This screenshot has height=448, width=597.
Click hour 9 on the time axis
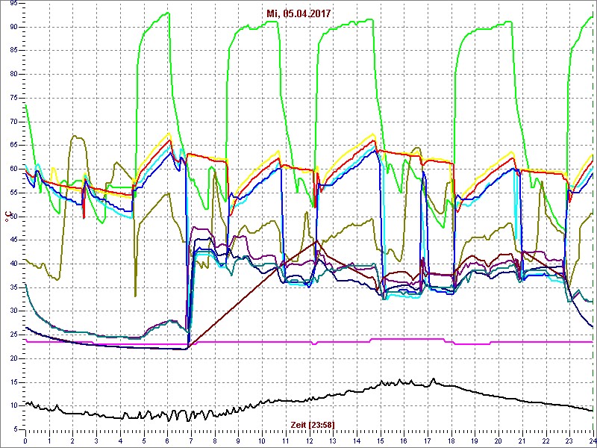pyautogui.click(x=238, y=439)
